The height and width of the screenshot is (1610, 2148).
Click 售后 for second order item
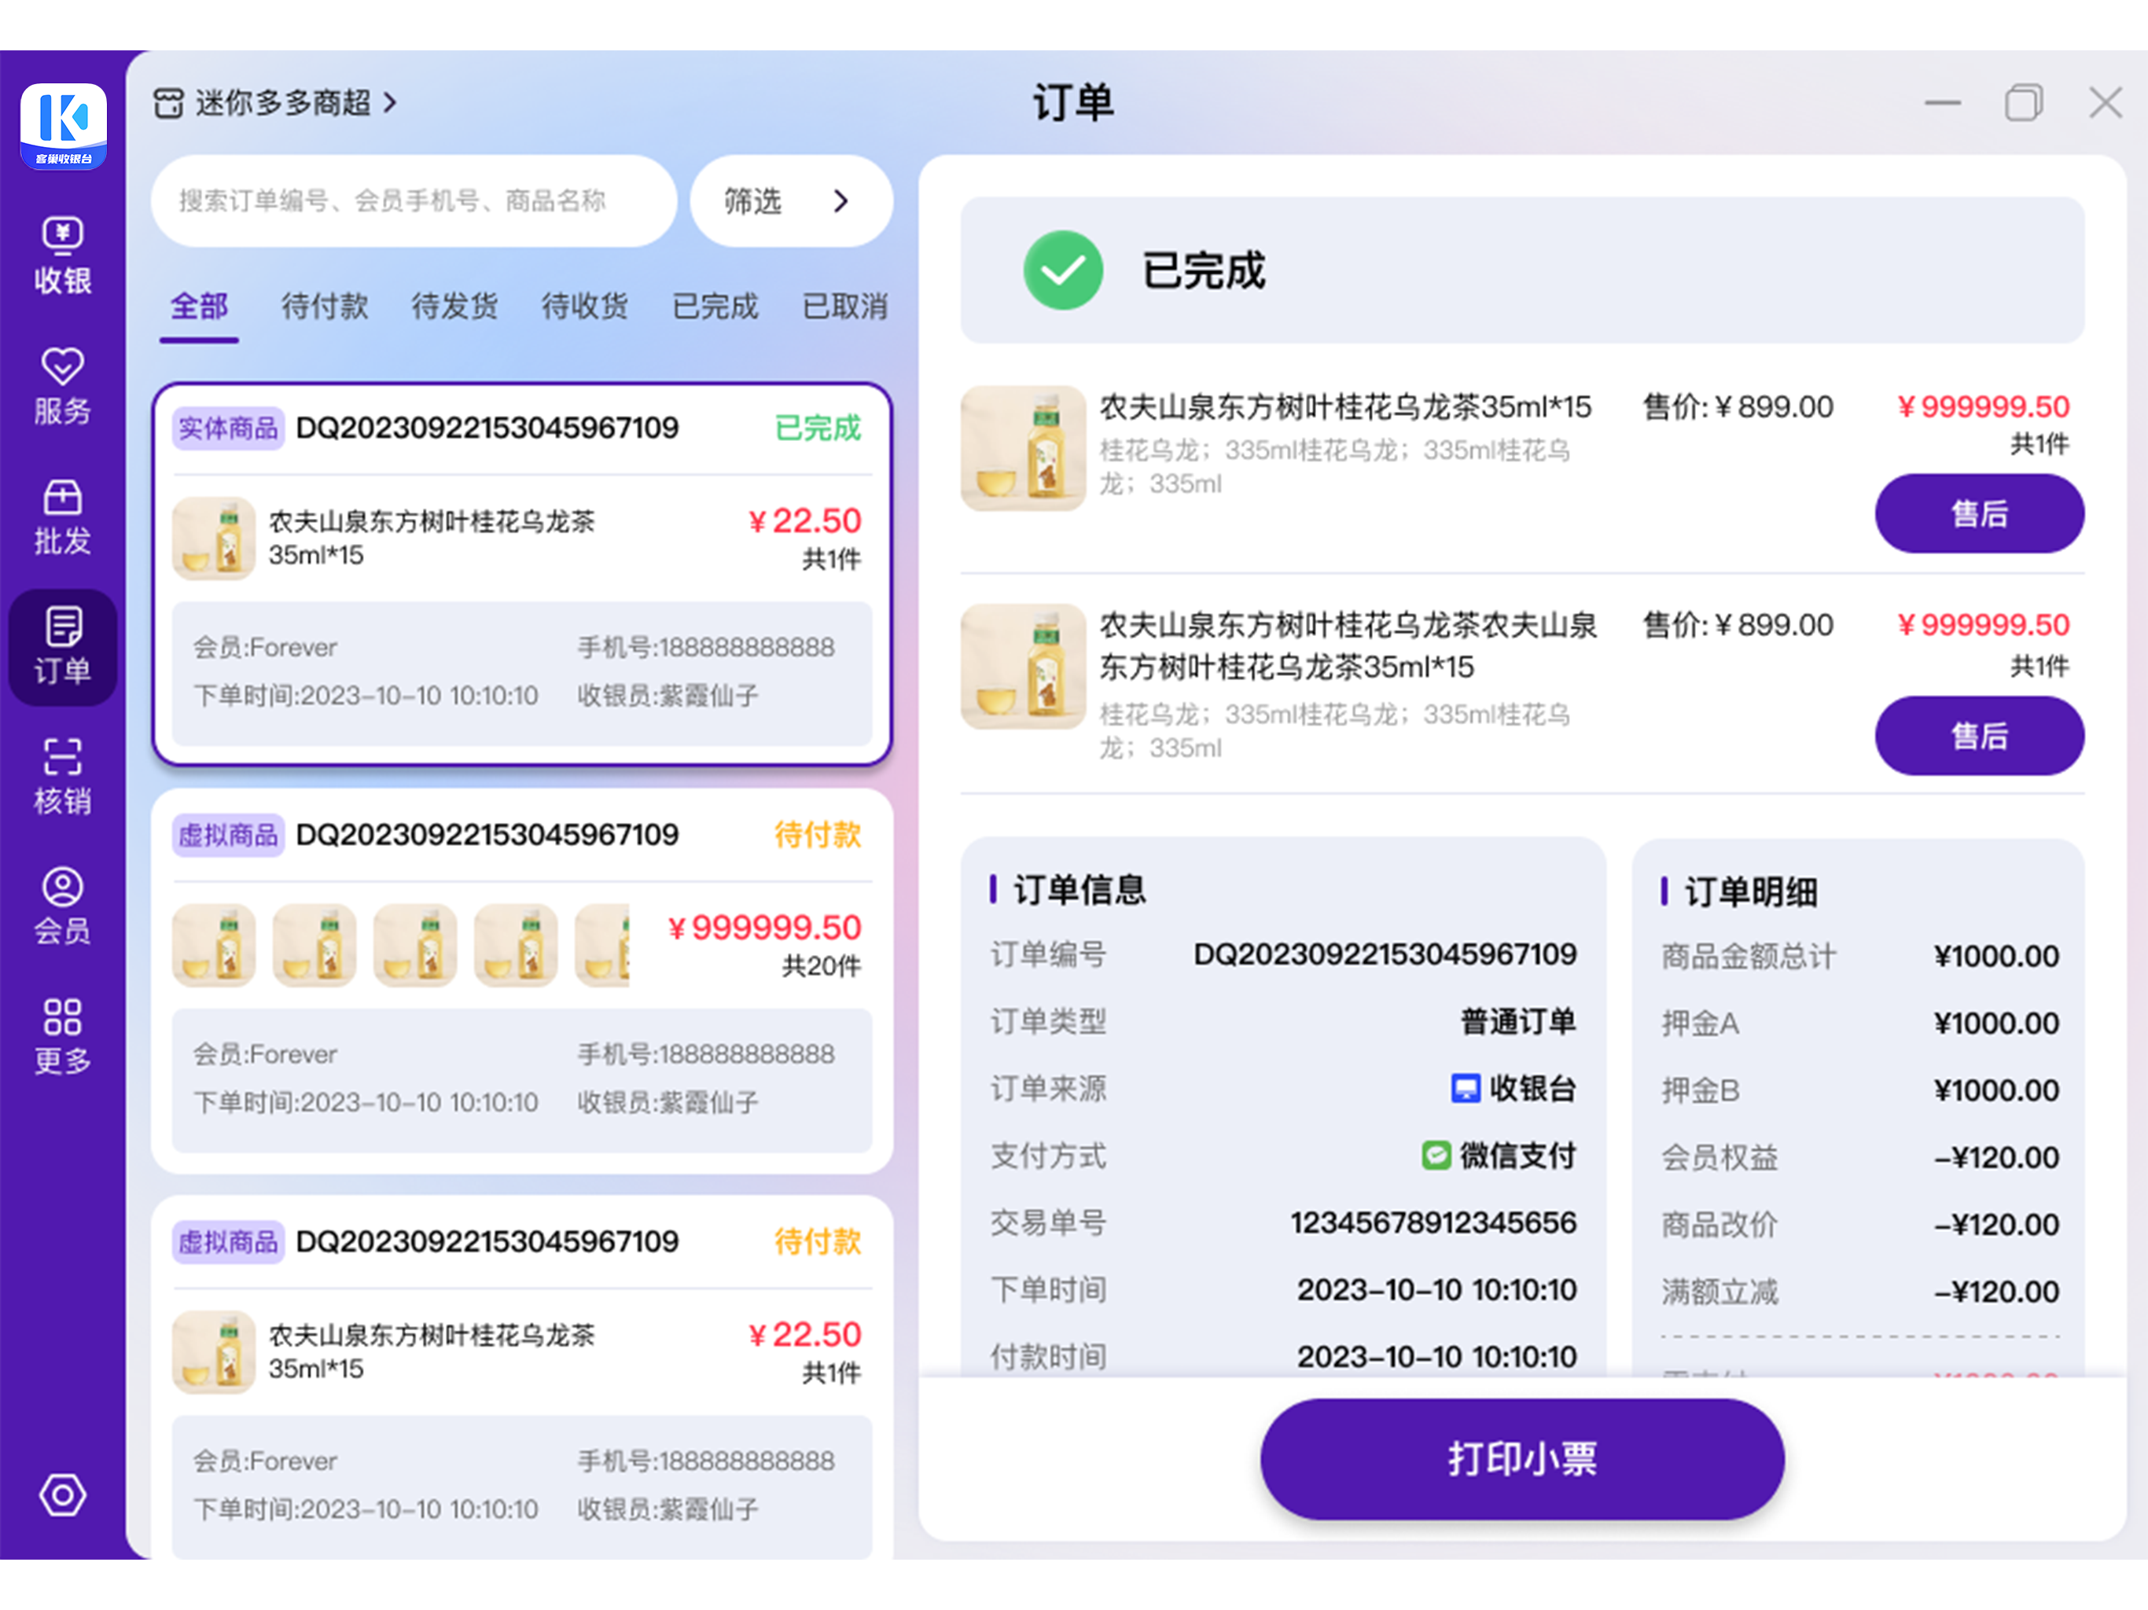[1979, 736]
